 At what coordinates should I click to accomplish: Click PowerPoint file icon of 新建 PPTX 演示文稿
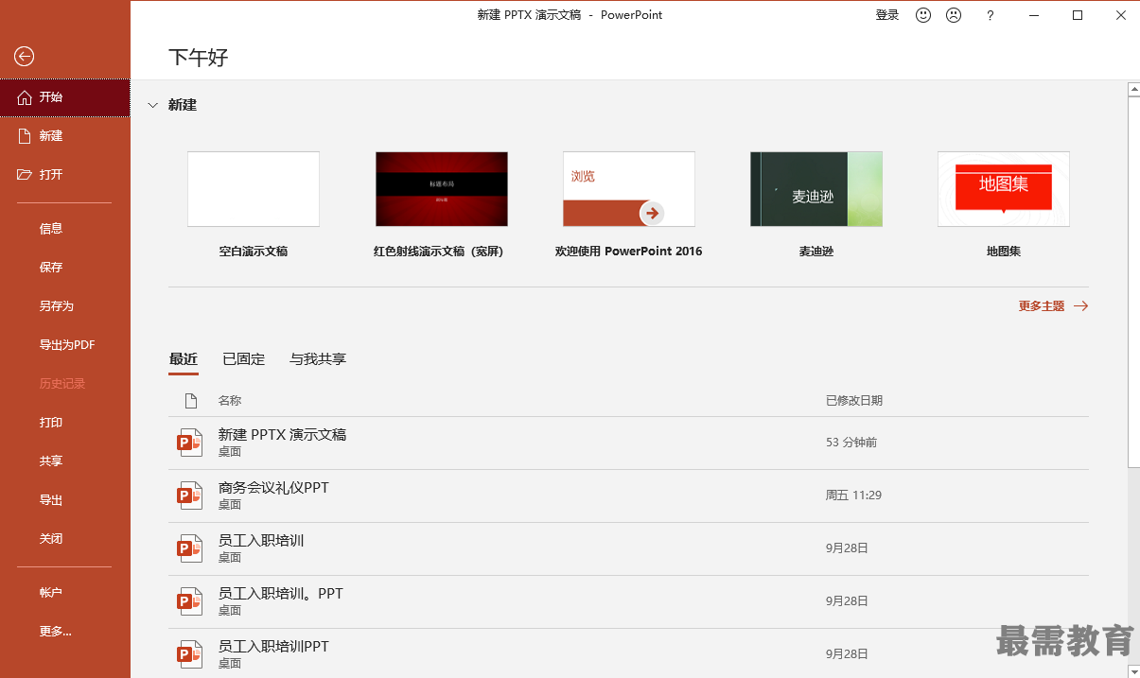tap(190, 443)
